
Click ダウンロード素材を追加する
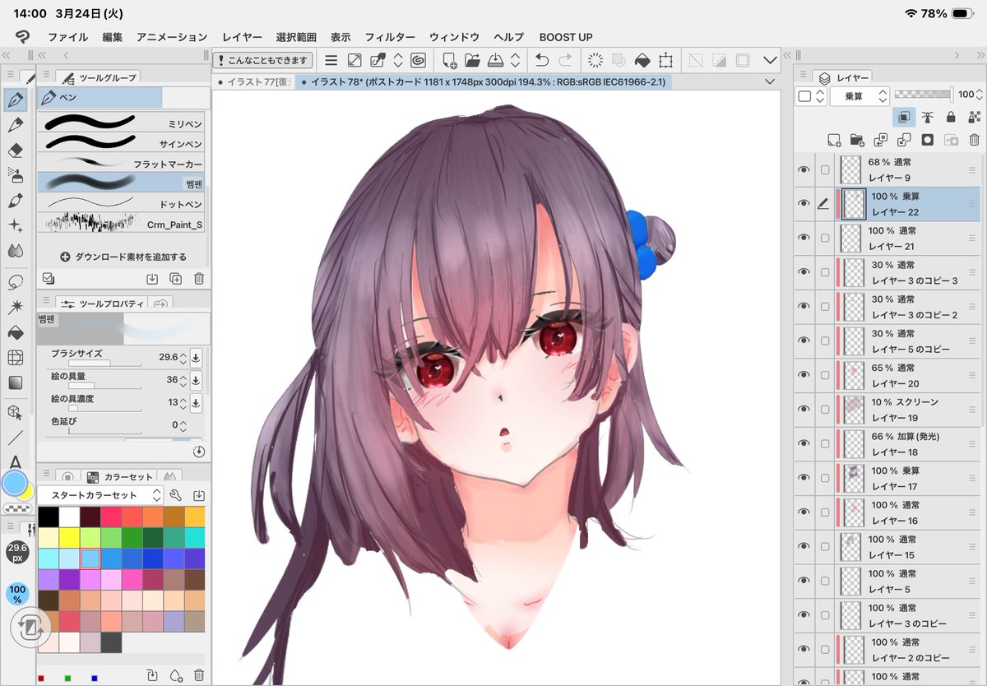pos(123,257)
